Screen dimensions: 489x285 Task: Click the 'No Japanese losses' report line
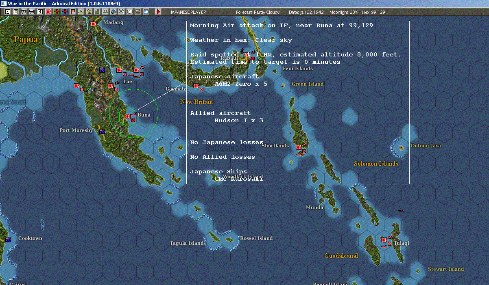click(x=227, y=142)
